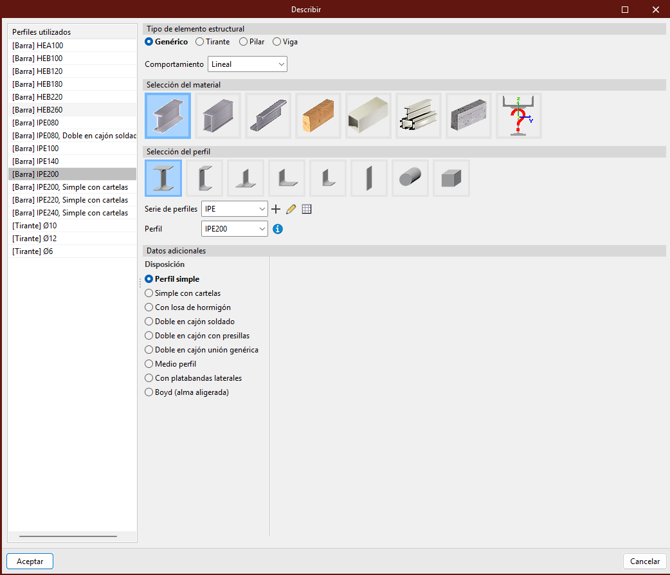Choose the generic section question-mark material icon
This screenshot has width=670, height=575.
pos(519,116)
